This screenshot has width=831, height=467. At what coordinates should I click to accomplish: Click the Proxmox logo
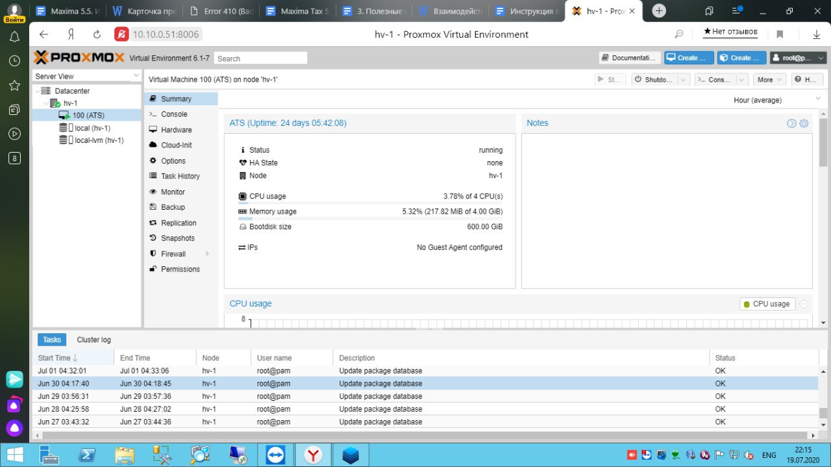click(79, 58)
